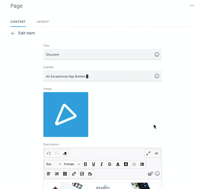The height and width of the screenshot is (189, 201).
Task: Toggle italic formatting
Action: (x=101, y=164)
